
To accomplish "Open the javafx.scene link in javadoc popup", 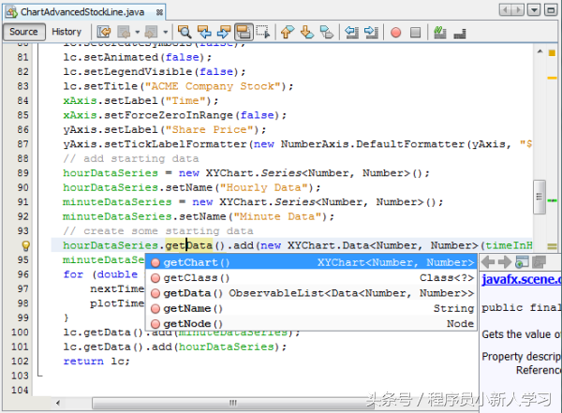I will (522, 279).
